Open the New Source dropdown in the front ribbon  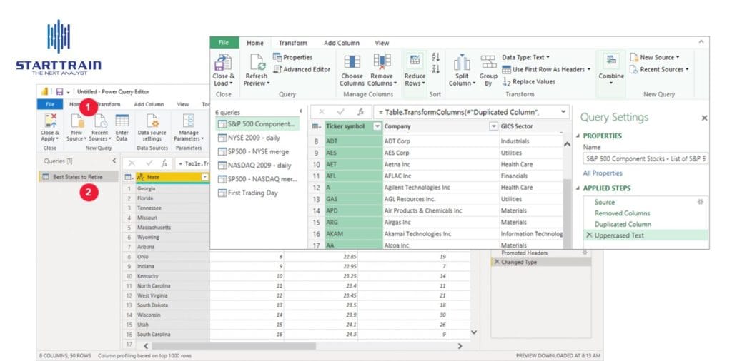pyautogui.click(x=654, y=57)
